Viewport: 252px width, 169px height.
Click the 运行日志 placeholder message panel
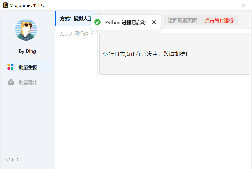[174, 54]
